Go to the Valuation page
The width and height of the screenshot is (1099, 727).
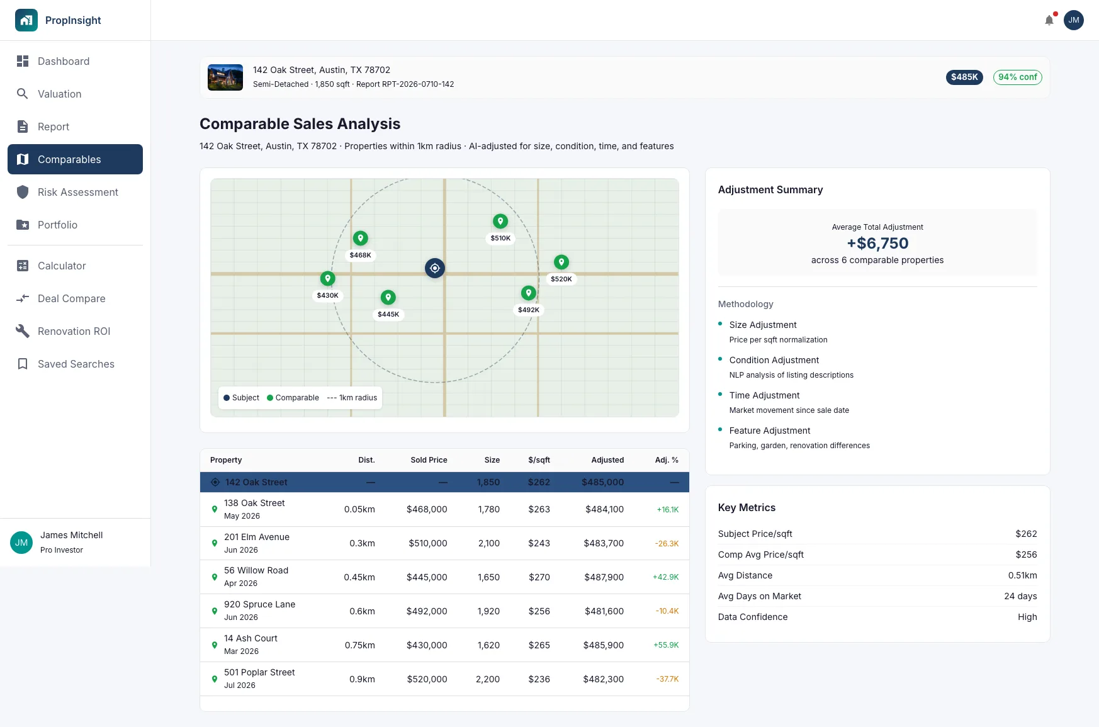click(x=75, y=94)
